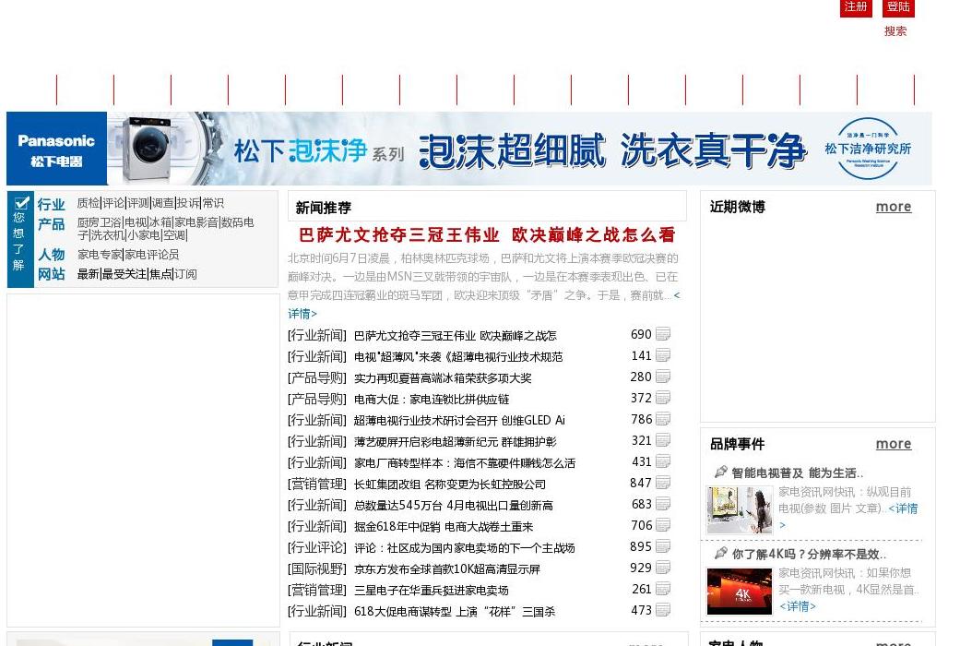Click the 注册 register button

[855, 7]
